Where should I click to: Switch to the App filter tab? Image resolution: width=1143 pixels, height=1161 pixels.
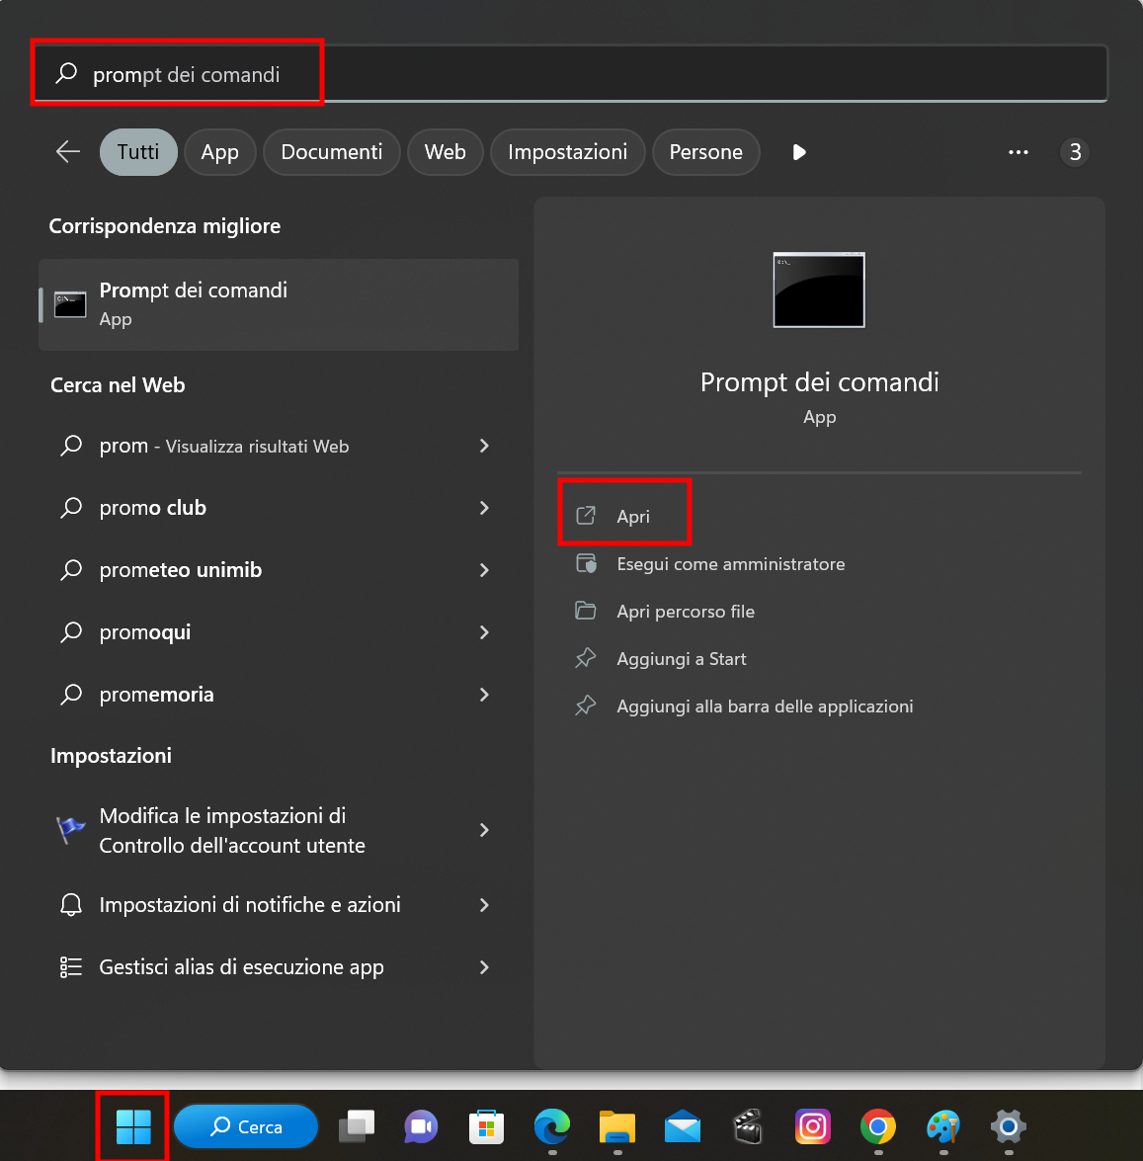pyautogui.click(x=219, y=152)
